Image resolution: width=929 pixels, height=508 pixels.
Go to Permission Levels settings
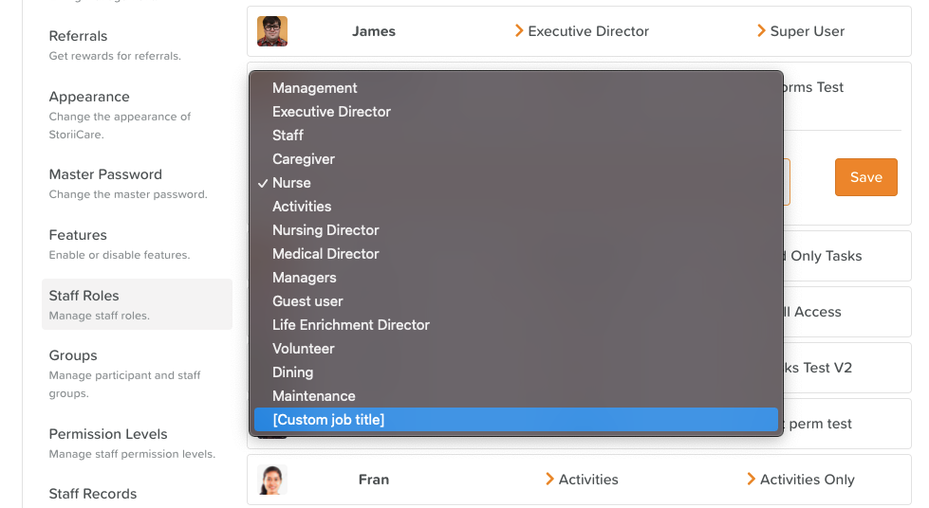click(137, 443)
